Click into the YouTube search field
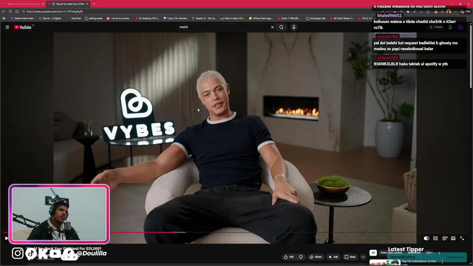 click(224, 27)
